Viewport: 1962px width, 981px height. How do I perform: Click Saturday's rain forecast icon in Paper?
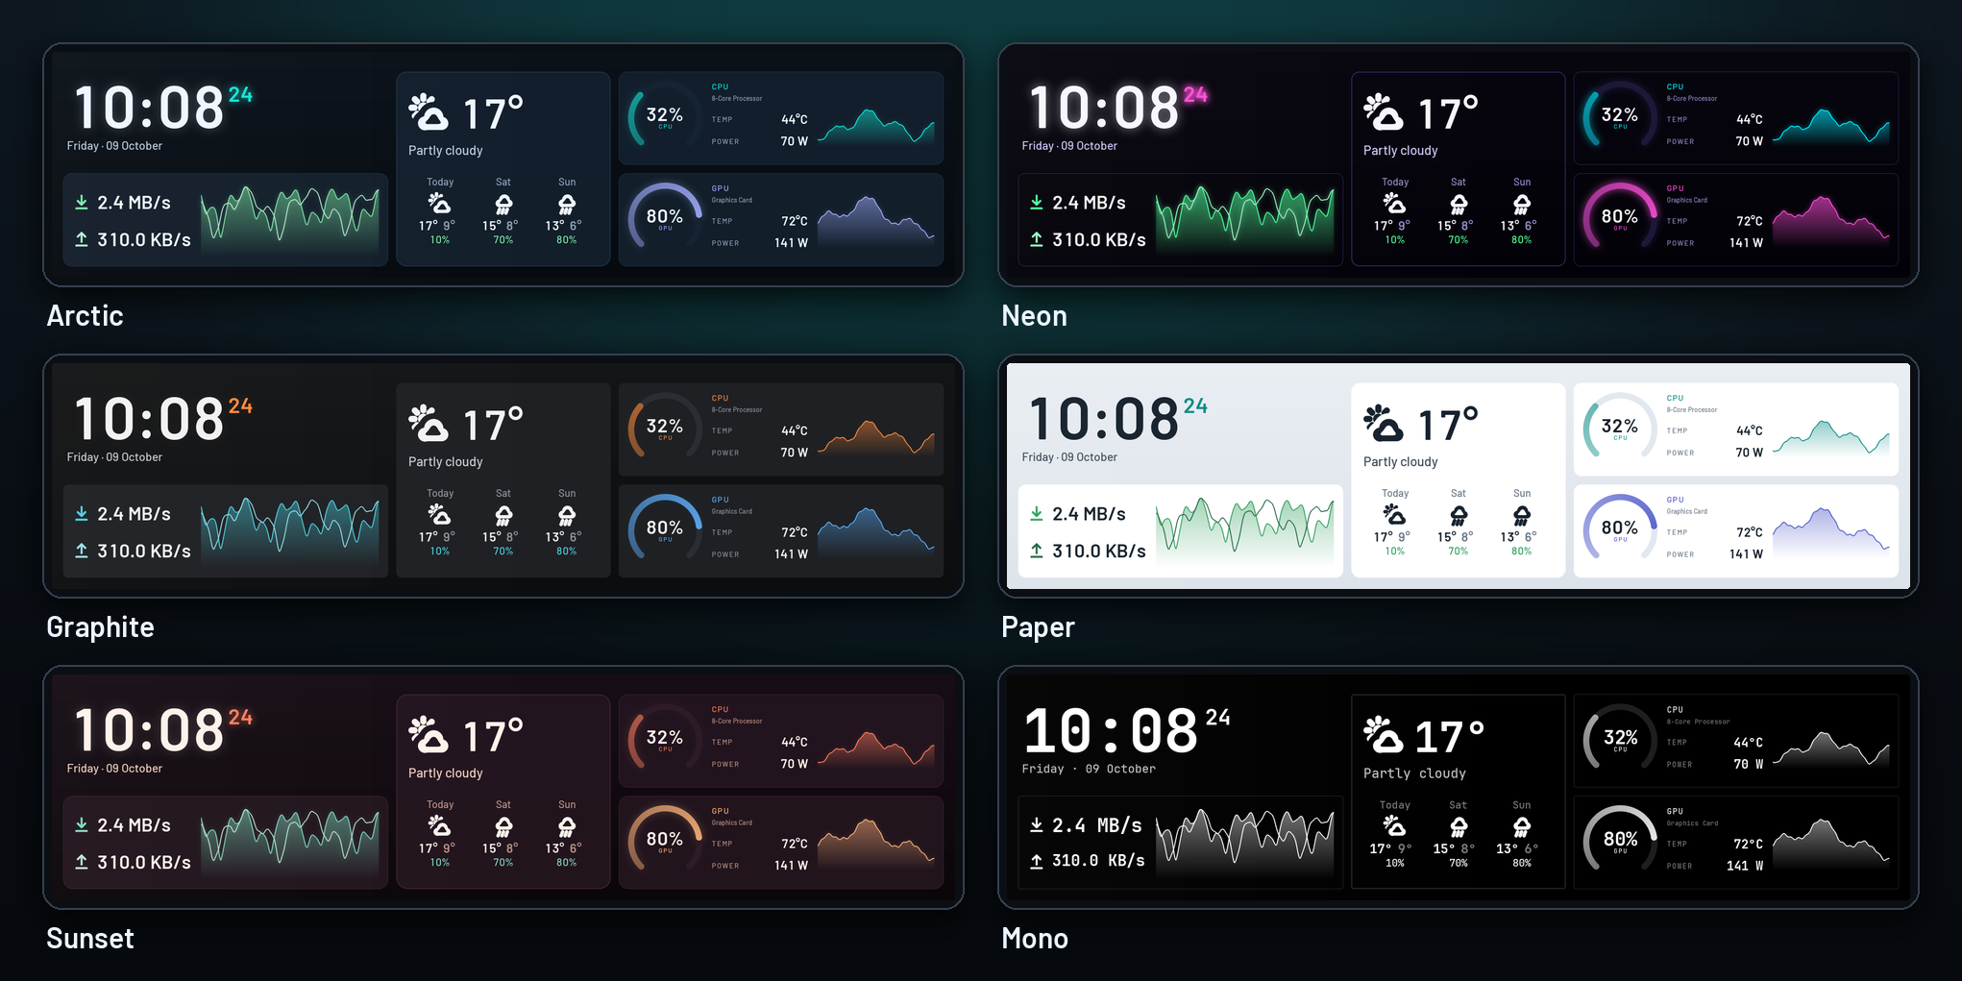coord(1459,516)
